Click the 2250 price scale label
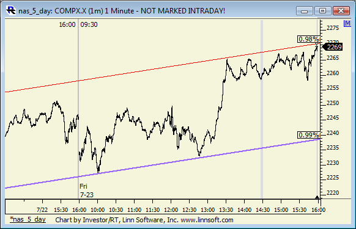This screenshot has width=356, height=229. [333, 103]
